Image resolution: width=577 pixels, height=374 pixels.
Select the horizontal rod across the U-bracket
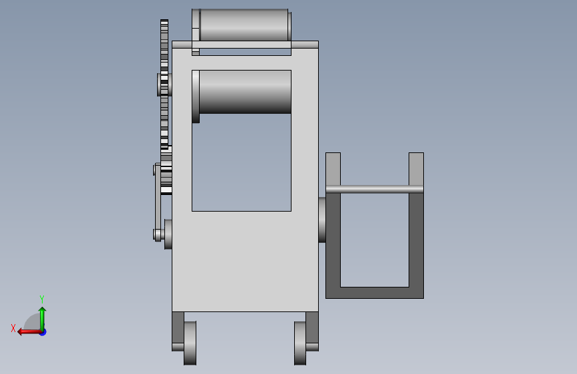click(x=375, y=189)
